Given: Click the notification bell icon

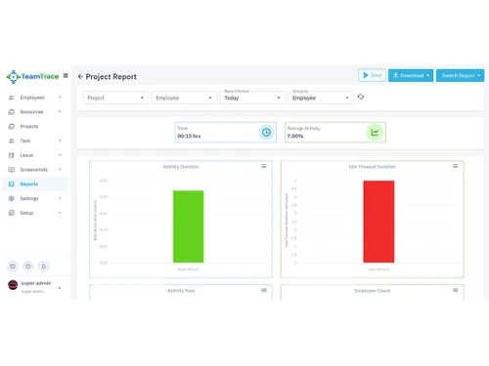Looking at the screenshot, I should pyautogui.click(x=43, y=266).
